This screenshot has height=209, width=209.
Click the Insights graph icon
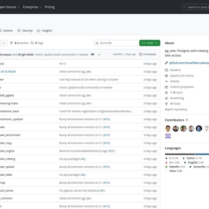tap(39, 31)
